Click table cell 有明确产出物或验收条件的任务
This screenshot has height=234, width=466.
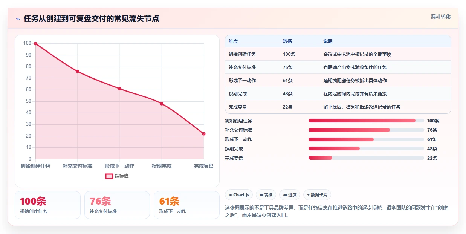click(355, 67)
